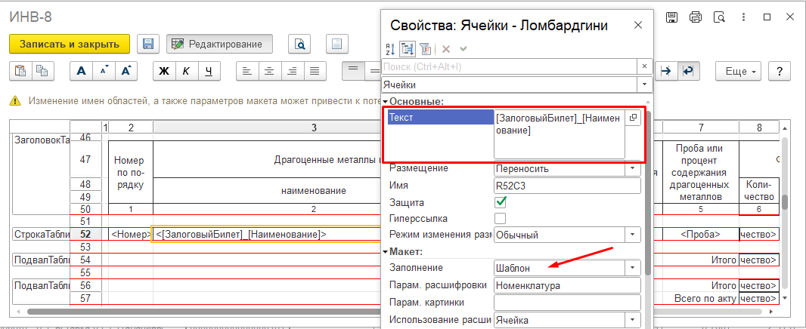Expand the Заполнение dropdown list
Screen dimensions: 806x329
(633, 268)
